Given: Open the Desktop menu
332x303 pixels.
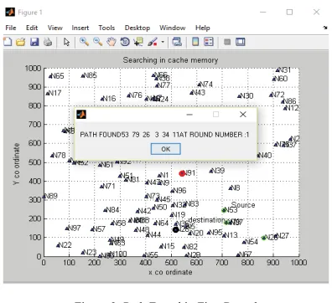Looking at the screenshot, I should coord(137,28).
